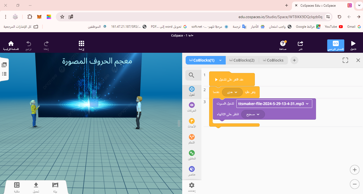Select the Events (الأحداث) block category
This screenshot has height=194, width=363.
coord(192,123)
